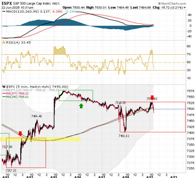
Task: Click the MACD(120,260,90) indicator label
Action: [x=23, y=12]
